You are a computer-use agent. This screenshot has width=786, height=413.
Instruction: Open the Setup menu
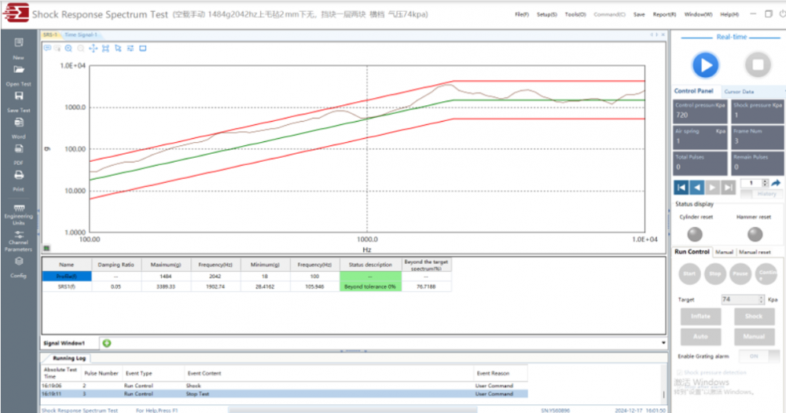[547, 14]
